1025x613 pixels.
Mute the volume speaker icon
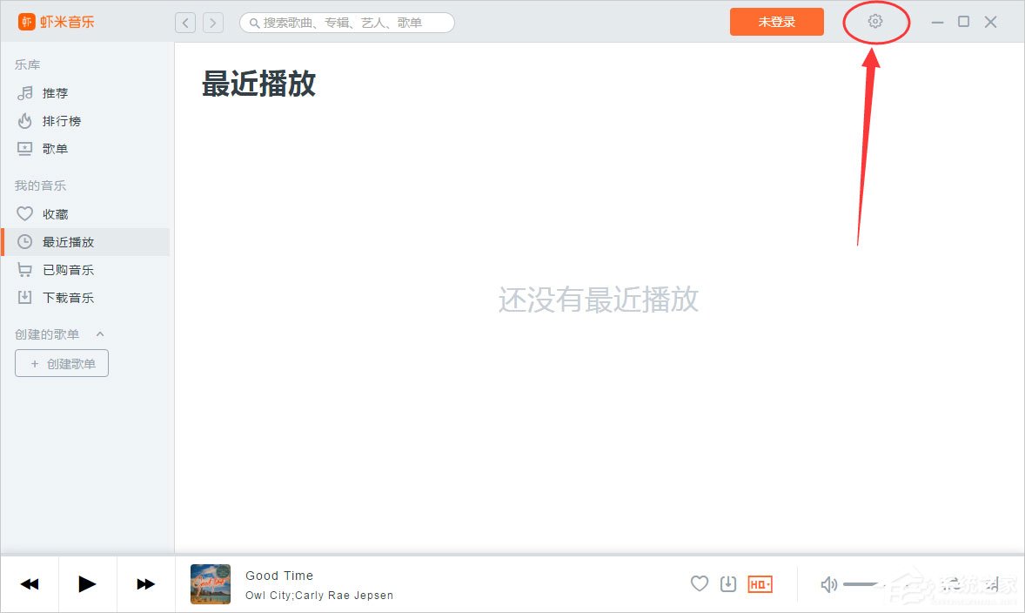pyautogui.click(x=827, y=584)
